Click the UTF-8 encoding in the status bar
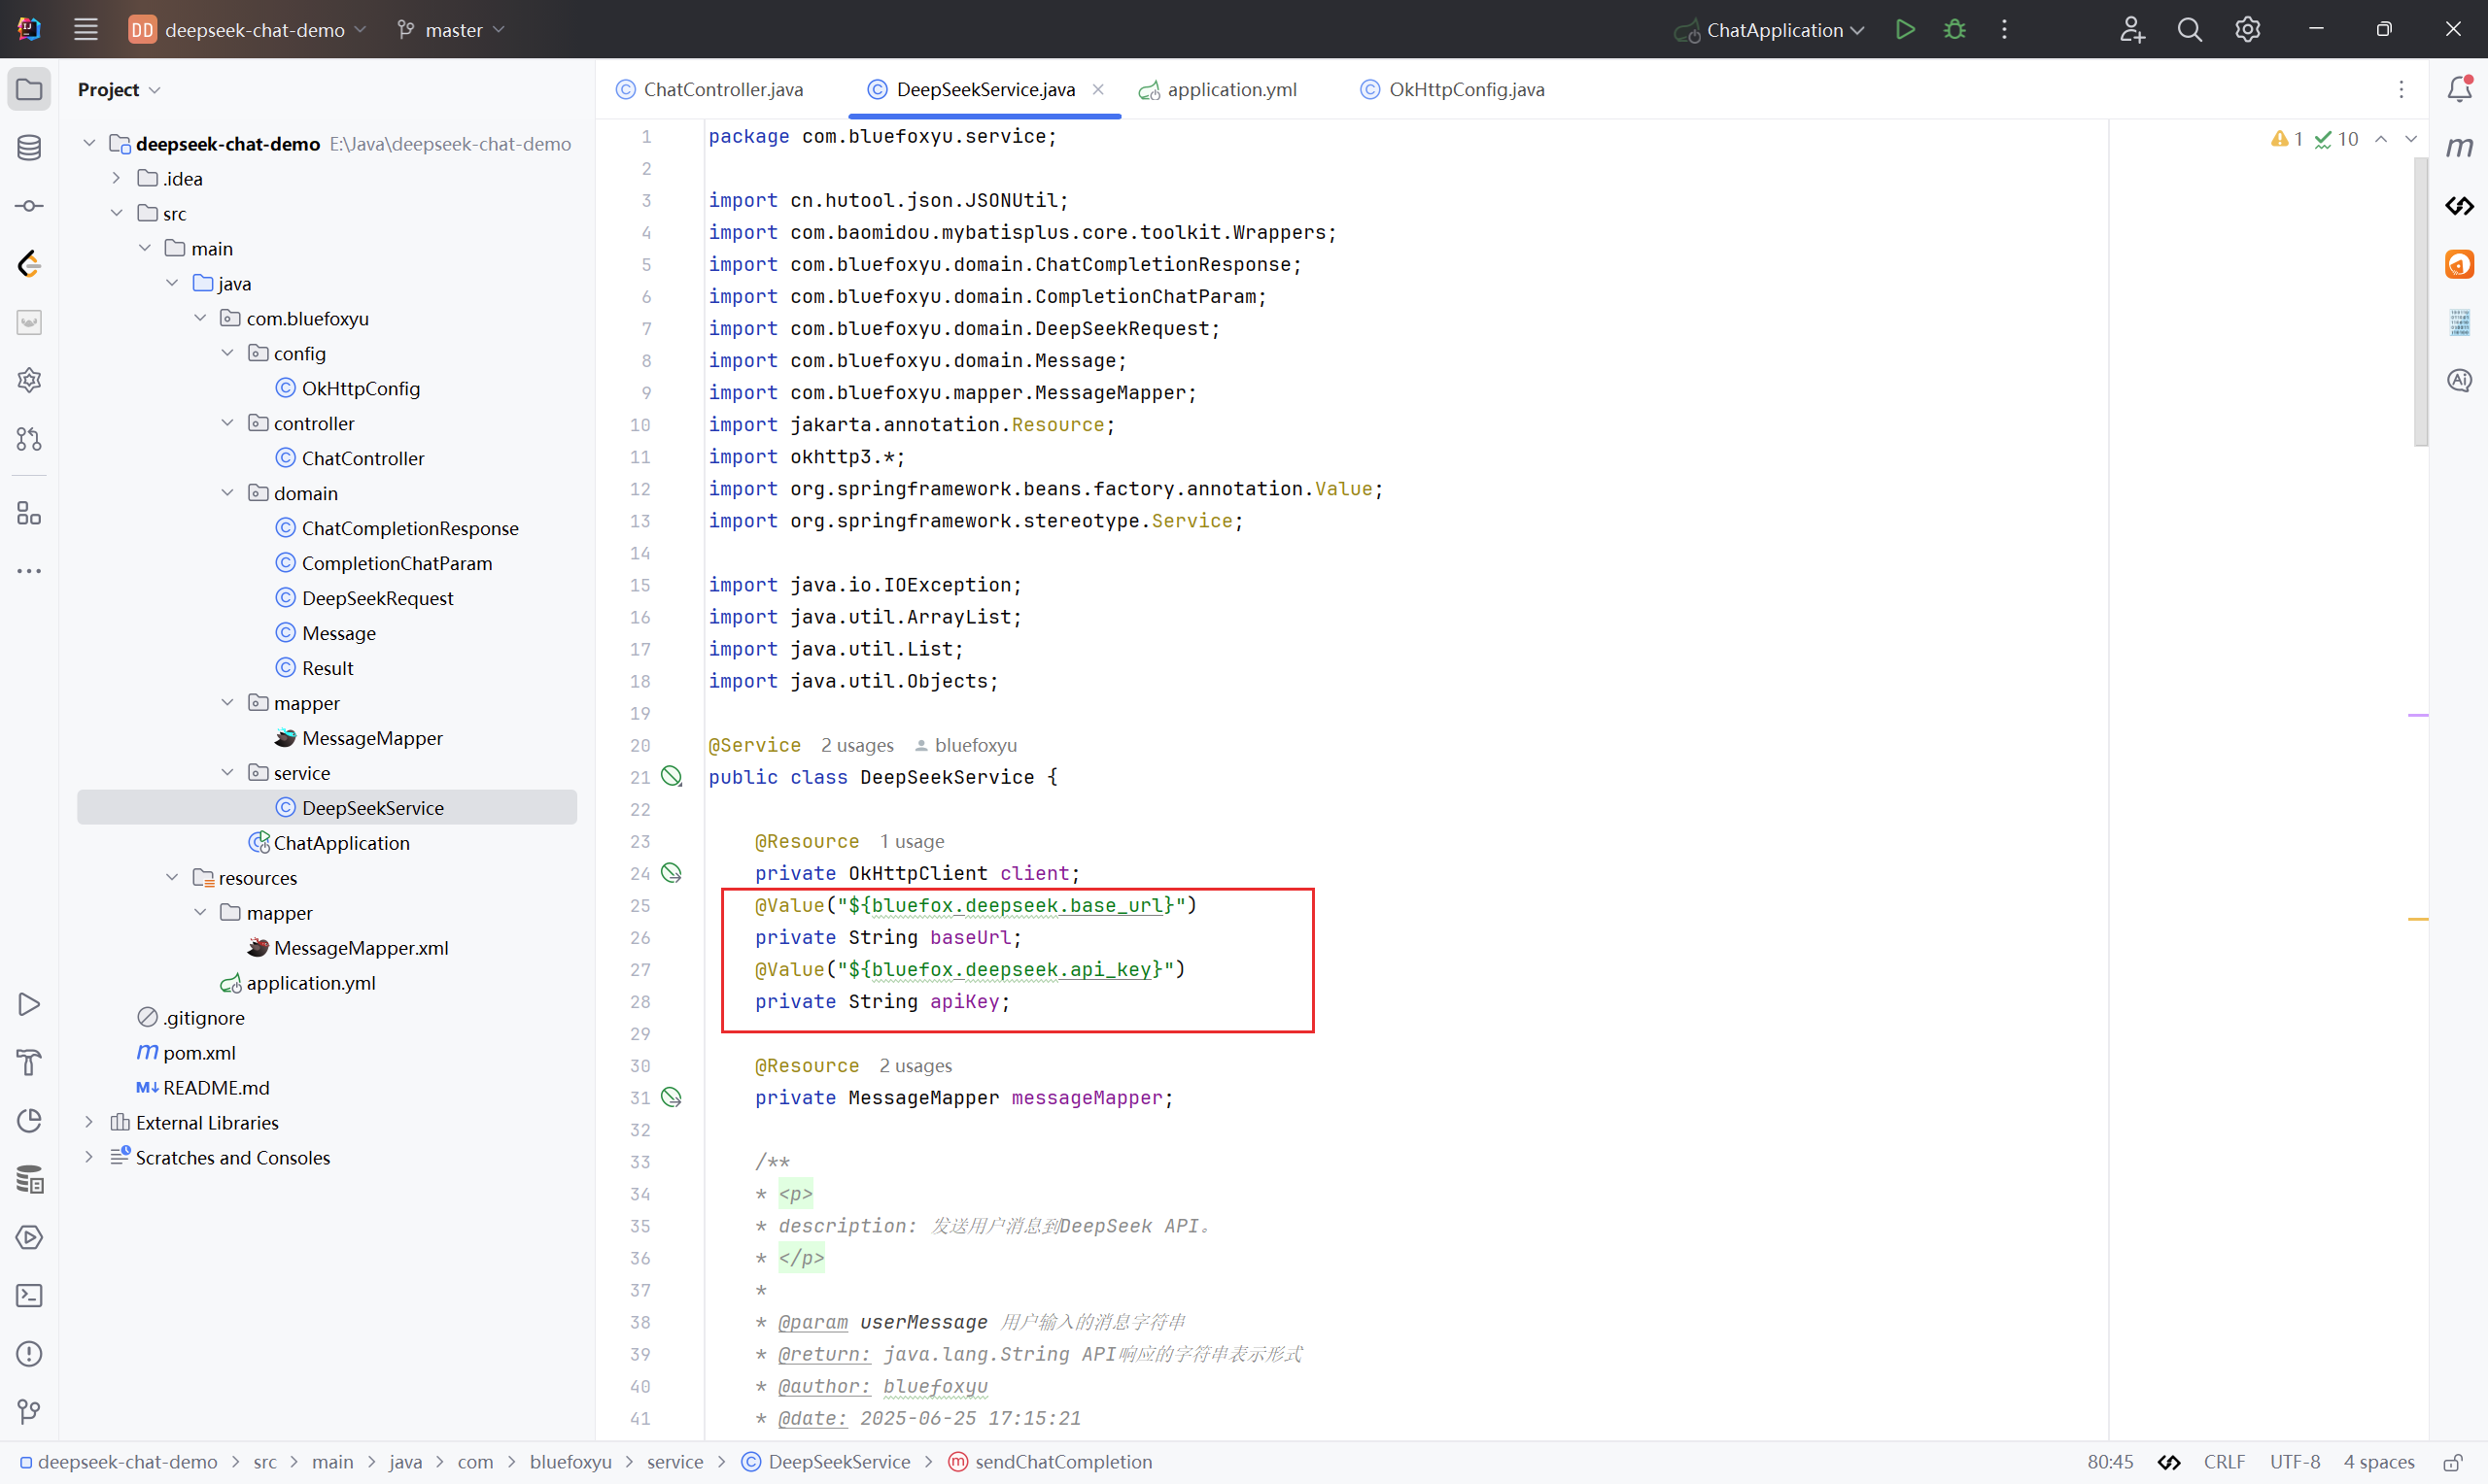 tap(2294, 1462)
